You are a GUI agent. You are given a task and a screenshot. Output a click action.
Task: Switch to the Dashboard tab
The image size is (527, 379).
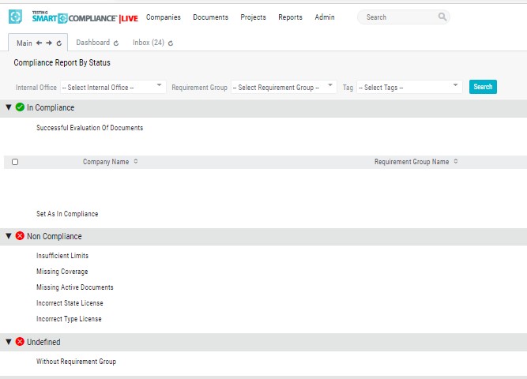pos(92,43)
